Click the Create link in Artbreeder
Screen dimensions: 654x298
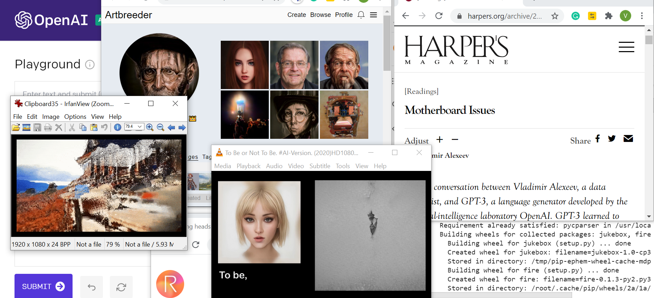297,15
